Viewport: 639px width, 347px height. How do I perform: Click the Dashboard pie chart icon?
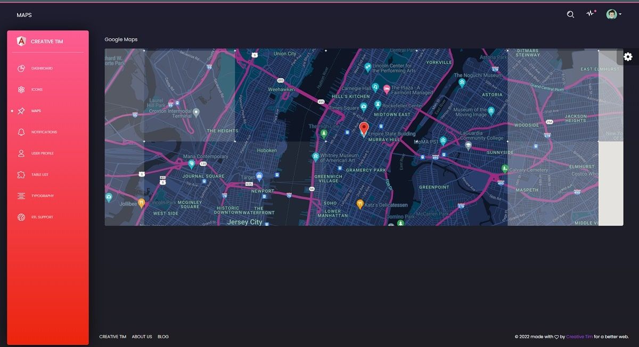coord(21,68)
